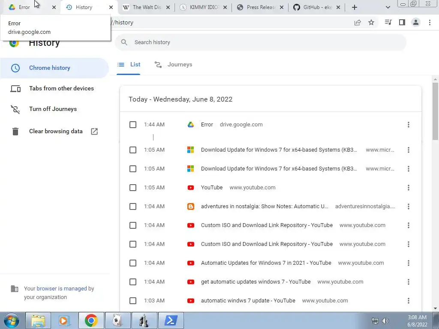Screen dimensions: 439x329
Task: Click the trash icon for Clear browsing data
Action: (15, 131)
